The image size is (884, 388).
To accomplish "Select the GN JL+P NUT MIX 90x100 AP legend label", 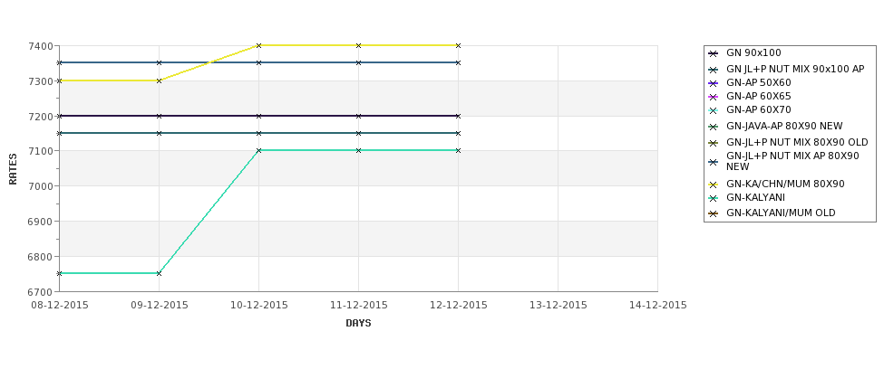I will click(795, 69).
